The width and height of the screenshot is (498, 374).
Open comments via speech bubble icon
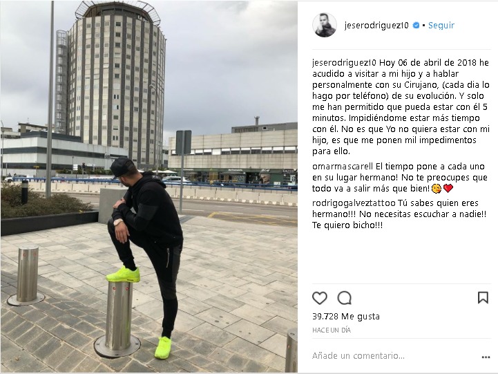click(x=344, y=298)
